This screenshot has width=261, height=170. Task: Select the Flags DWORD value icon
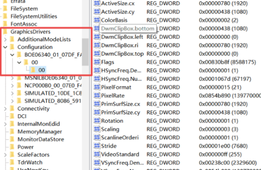point(97,62)
